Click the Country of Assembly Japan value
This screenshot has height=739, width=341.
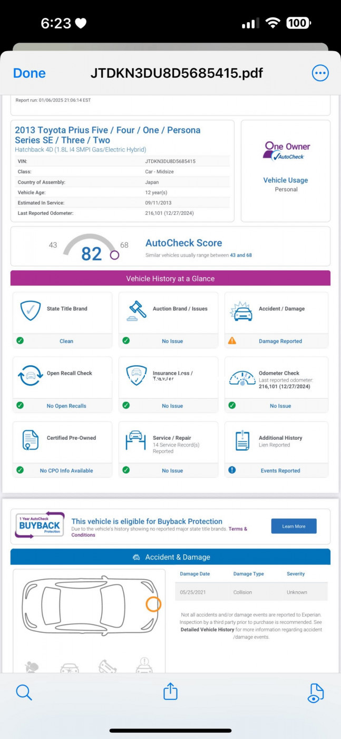click(152, 182)
